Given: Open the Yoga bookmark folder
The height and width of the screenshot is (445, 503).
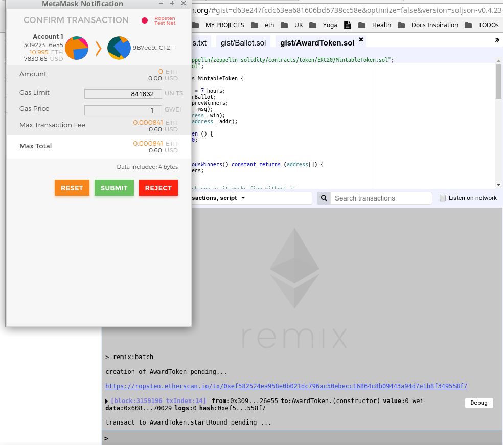Looking at the screenshot, I should 323,25.
